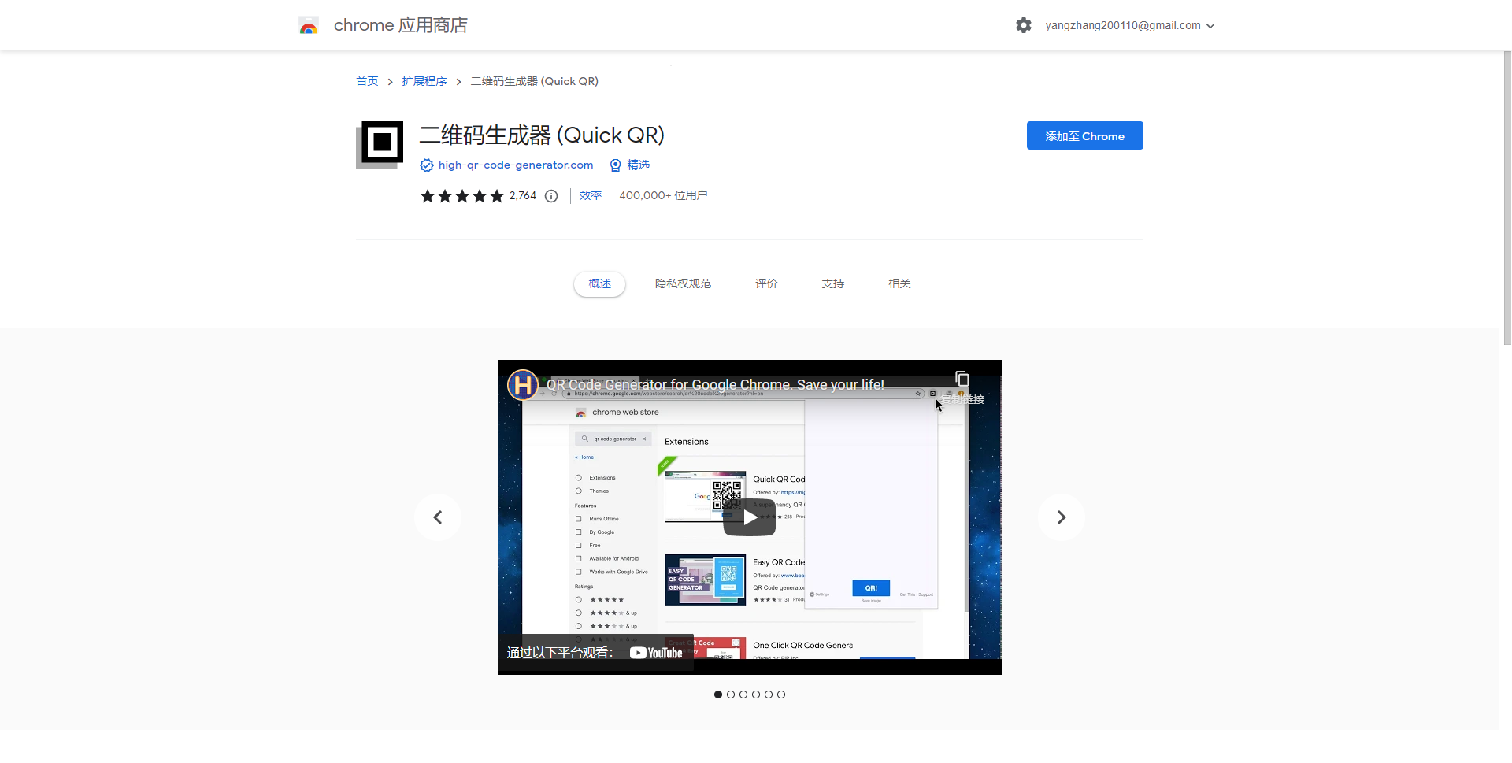Click the verified publisher badge icon
This screenshot has width=1512, height=763.
click(x=427, y=165)
